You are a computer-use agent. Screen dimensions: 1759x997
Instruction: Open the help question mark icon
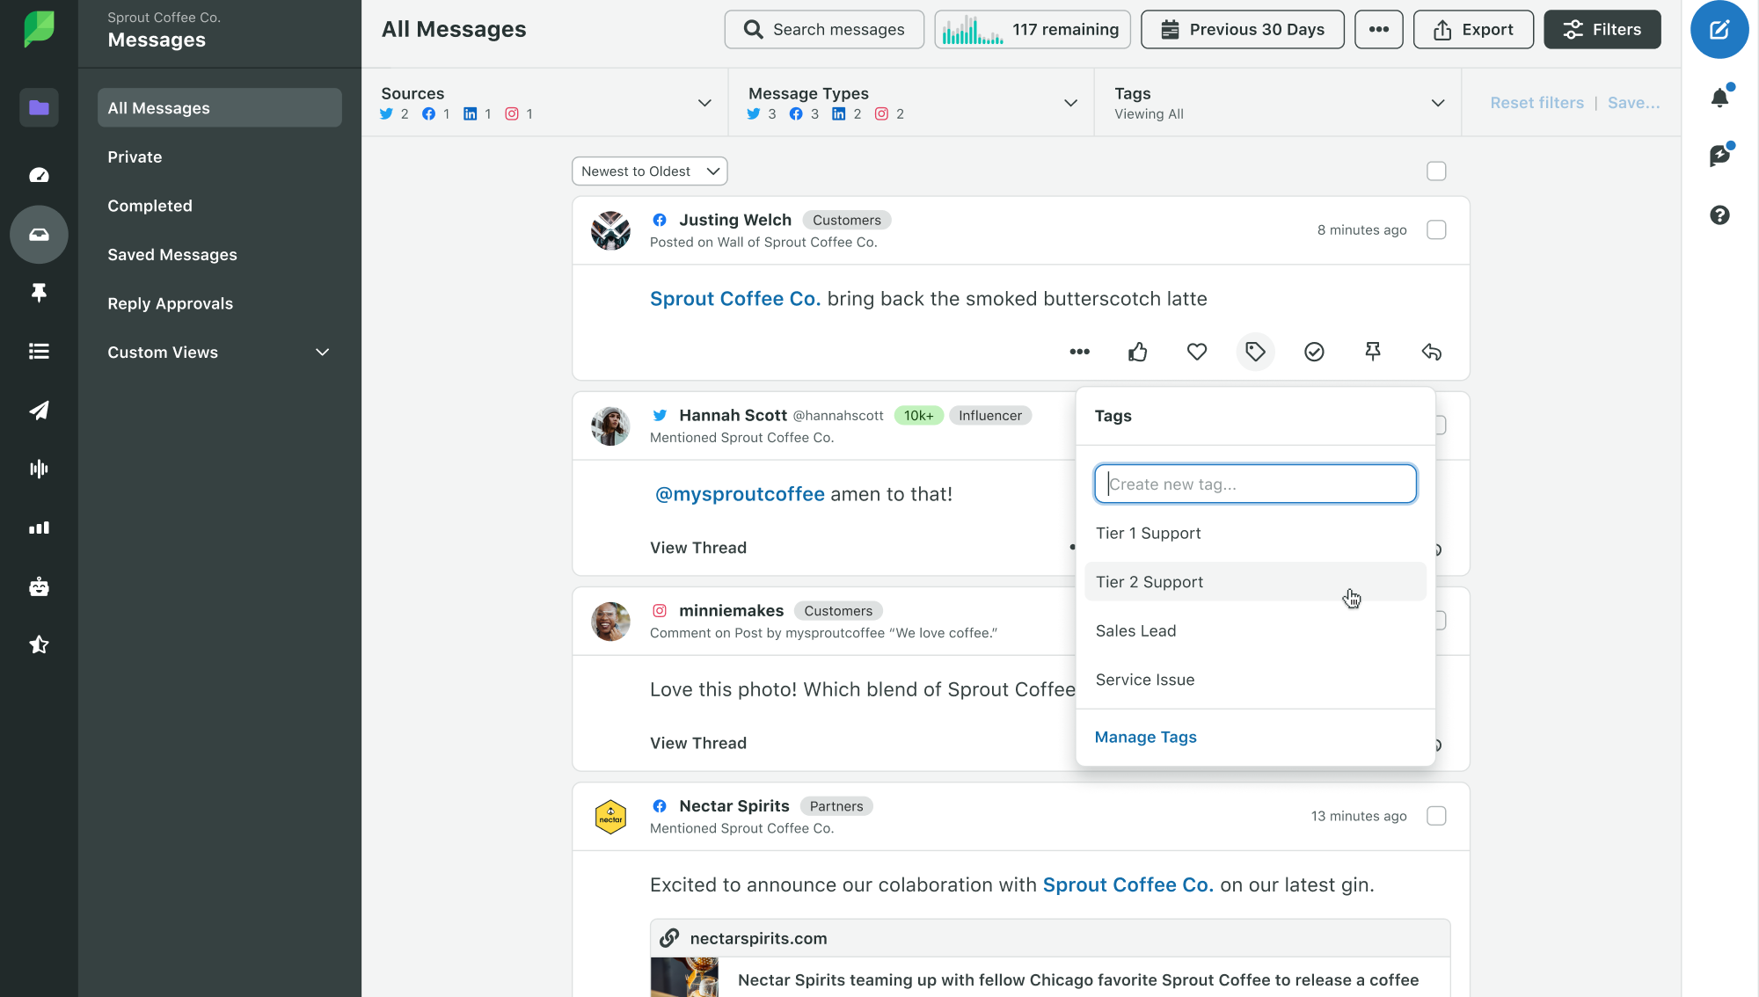coord(1719,215)
